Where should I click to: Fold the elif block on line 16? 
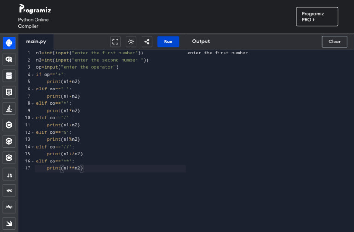click(33, 161)
